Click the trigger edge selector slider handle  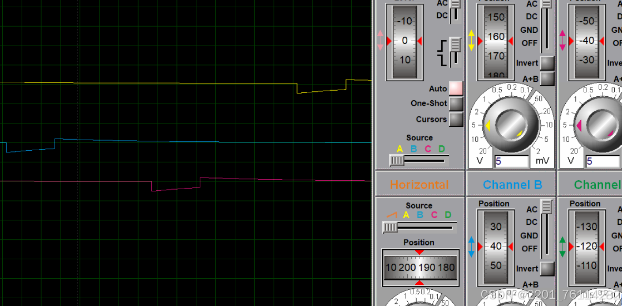(456, 45)
